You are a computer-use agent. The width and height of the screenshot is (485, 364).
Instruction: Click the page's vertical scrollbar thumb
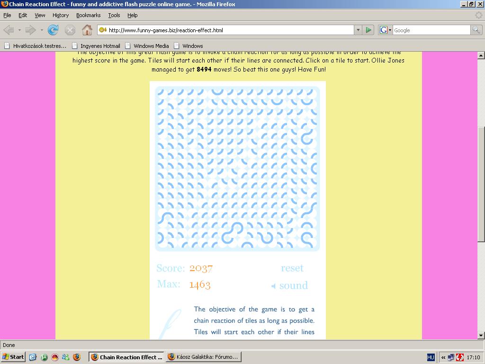(x=481, y=185)
